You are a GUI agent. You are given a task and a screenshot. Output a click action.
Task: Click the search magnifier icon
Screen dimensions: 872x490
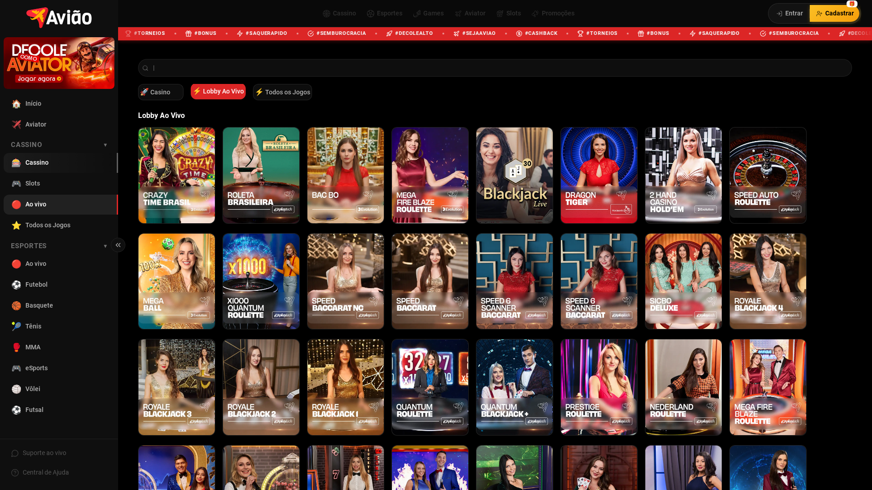point(145,68)
